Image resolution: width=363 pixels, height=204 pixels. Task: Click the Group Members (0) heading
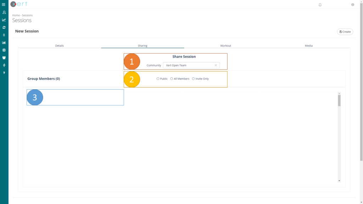44,79
